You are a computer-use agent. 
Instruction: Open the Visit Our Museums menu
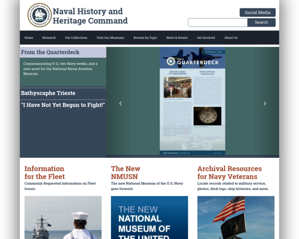(x=110, y=38)
